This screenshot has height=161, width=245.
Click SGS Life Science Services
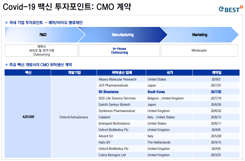(x=117, y=98)
